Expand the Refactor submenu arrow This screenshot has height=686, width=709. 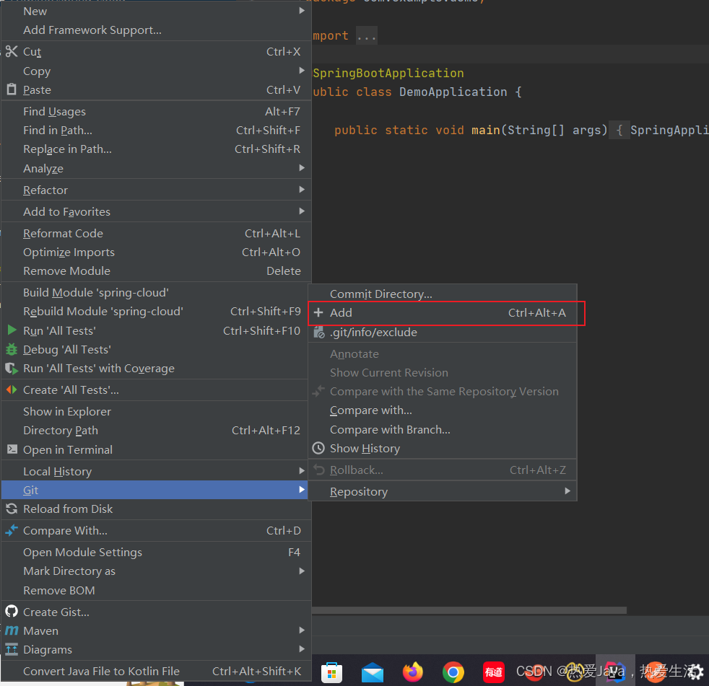302,189
